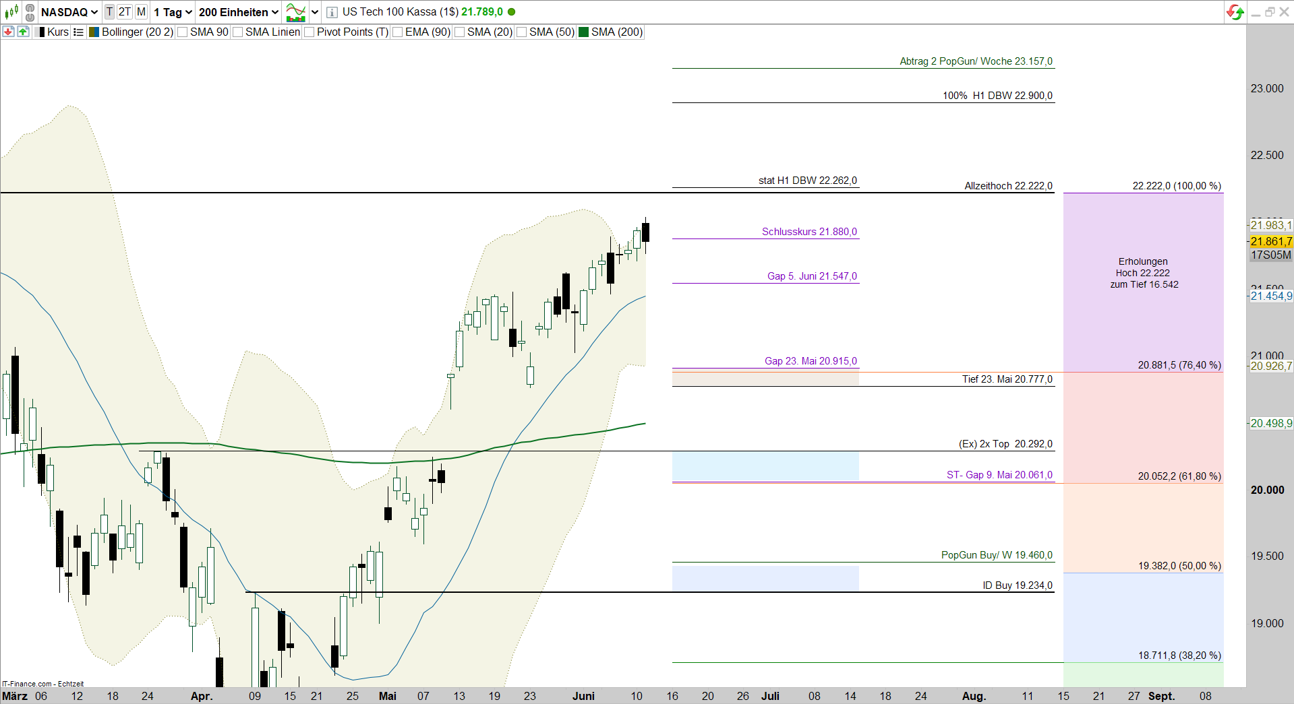Image resolution: width=1294 pixels, height=704 pixels.
Task: Click the 100% H1 DBW 22.900,0 label
Action: point(997,96)
